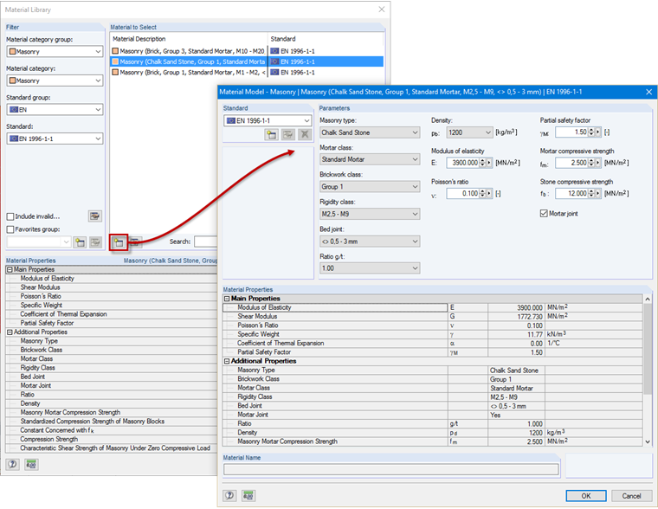The image size is (658, 509).
Task: Click Cancel in the Material Model dialog
Action: coord(631,495)
